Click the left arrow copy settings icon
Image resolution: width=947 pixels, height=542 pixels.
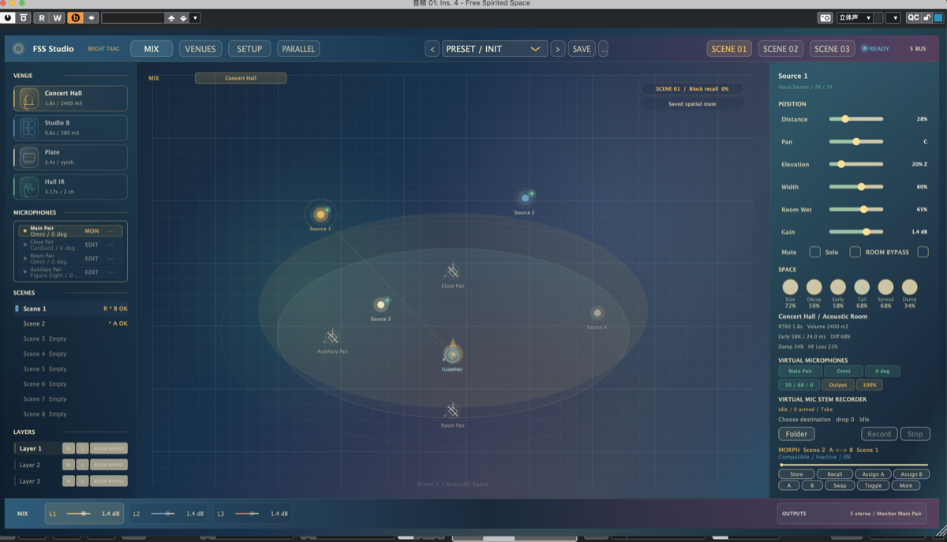(x=92, y=17)
